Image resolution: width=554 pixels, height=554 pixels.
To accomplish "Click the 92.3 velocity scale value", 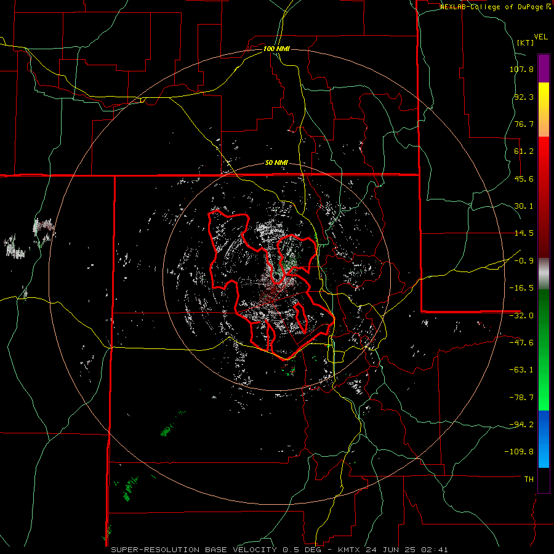I will click(524, 97).
